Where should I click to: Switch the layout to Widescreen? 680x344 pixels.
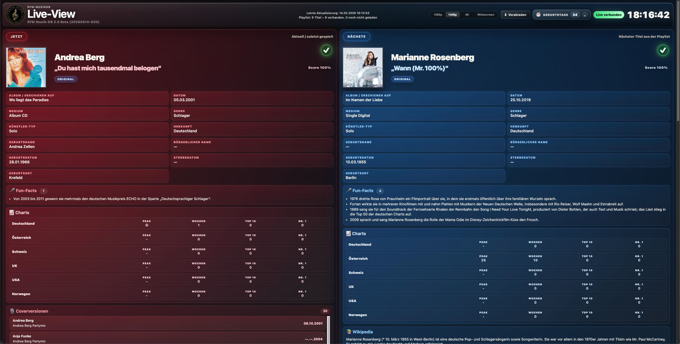[x=486, y=15]
